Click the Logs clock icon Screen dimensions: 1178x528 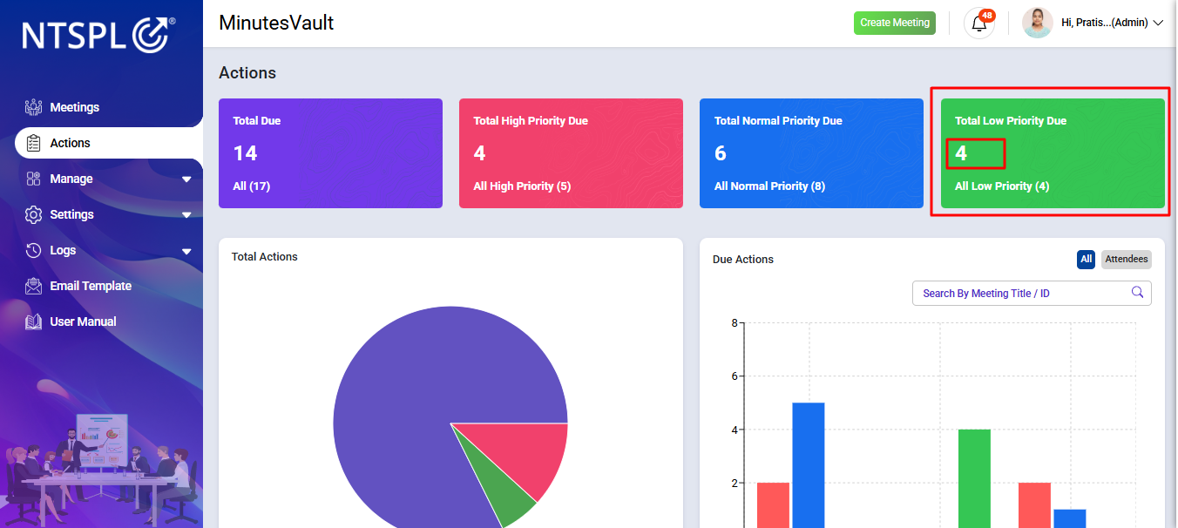coord(34,250)
